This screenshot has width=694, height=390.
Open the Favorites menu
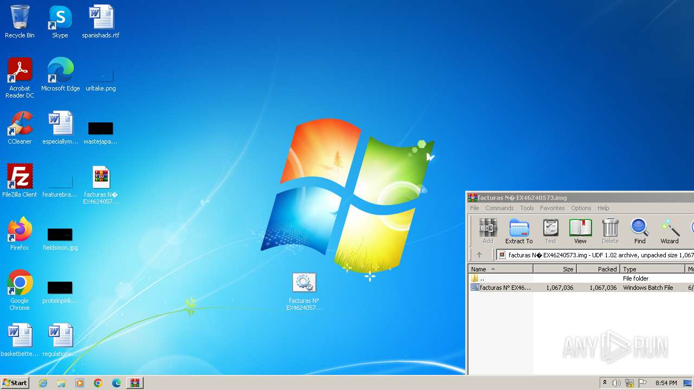click(x=552, y=208)
